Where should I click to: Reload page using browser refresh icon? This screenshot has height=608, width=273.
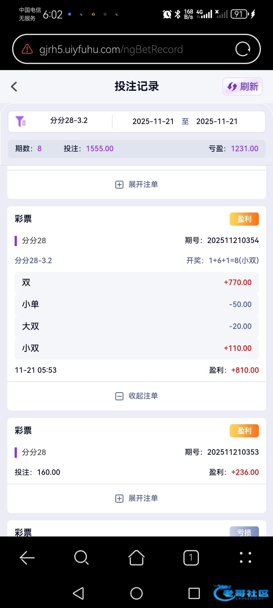click(243, 49)
